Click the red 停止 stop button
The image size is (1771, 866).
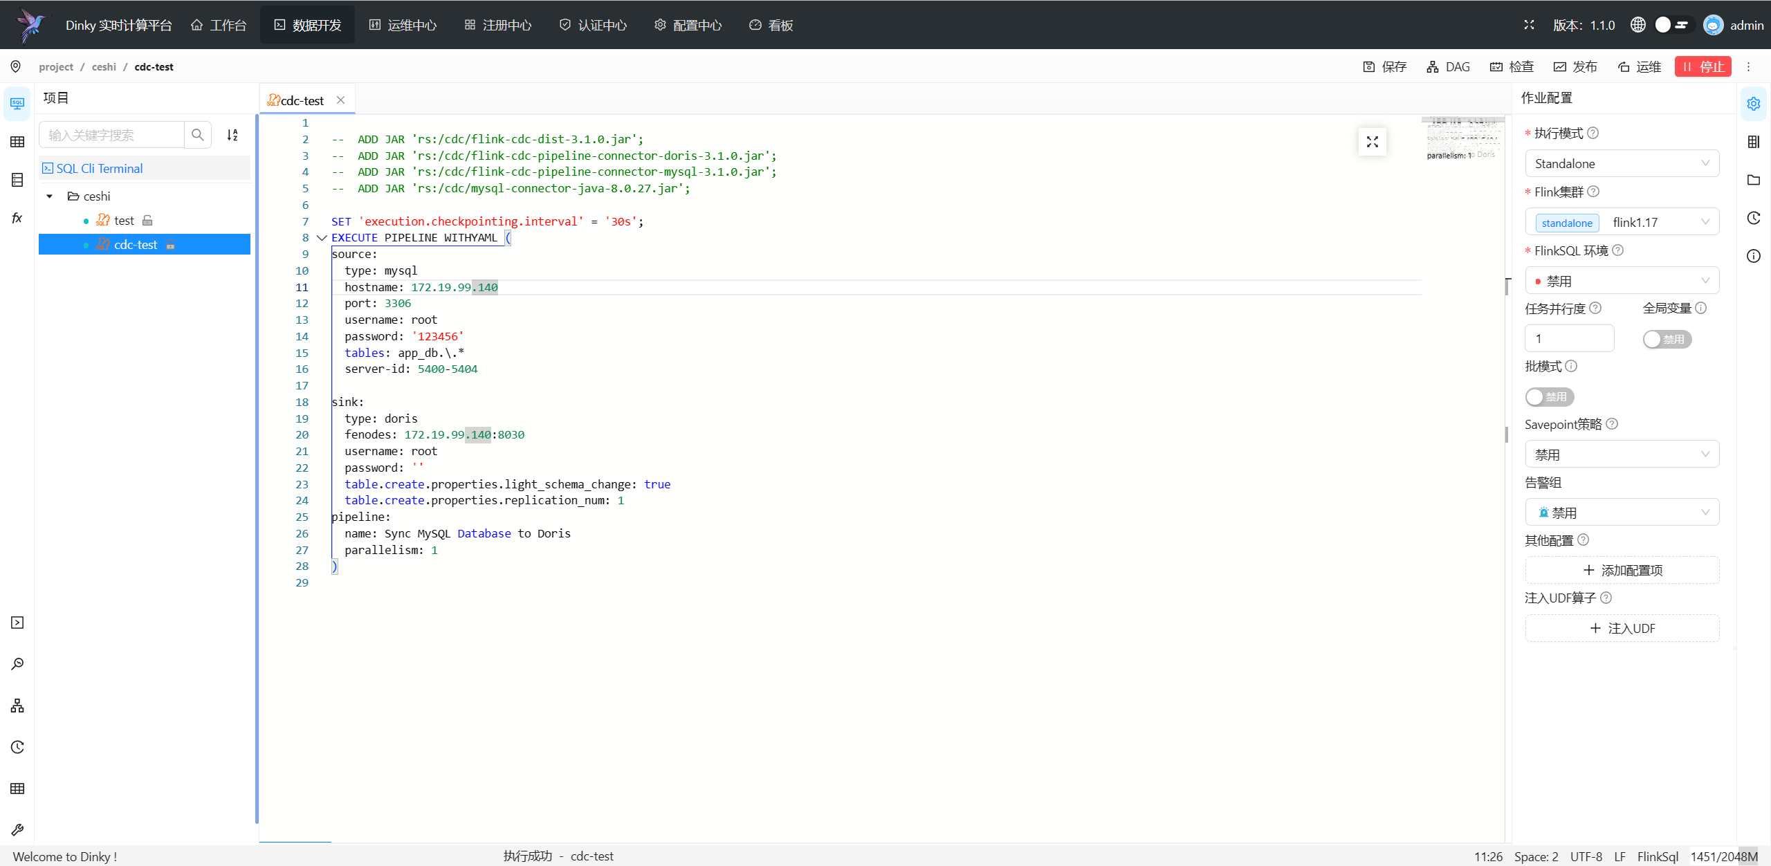[1703, 66]
